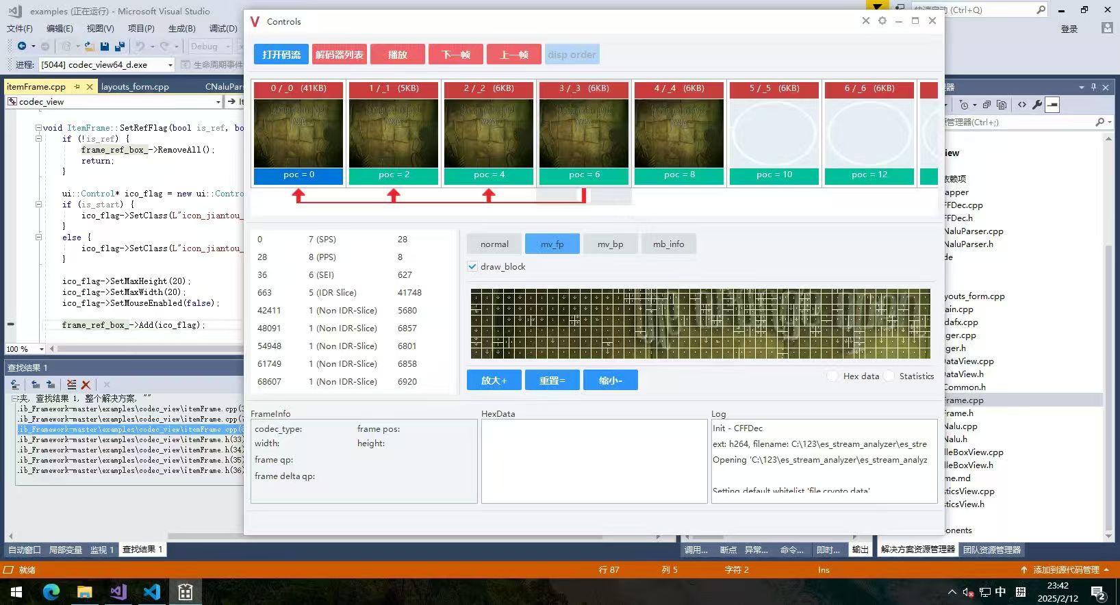Collapse the find results tree node
This screenshot has height=605, width=1120.
click(14, 398)
